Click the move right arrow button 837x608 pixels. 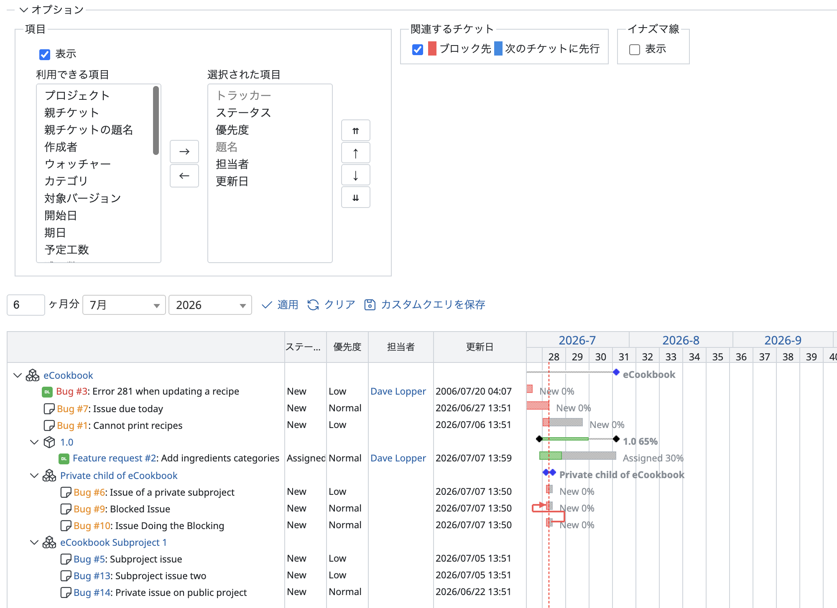[184, 152]
